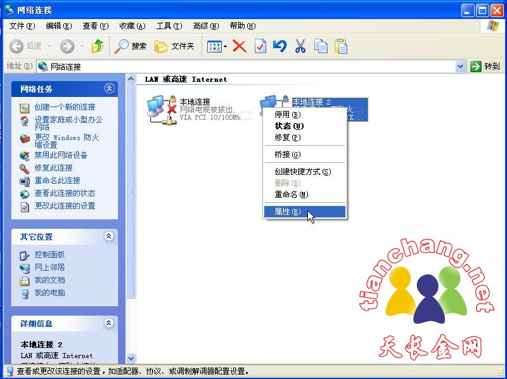Collapse the 详细信息 panel chevron

(109, 323)
